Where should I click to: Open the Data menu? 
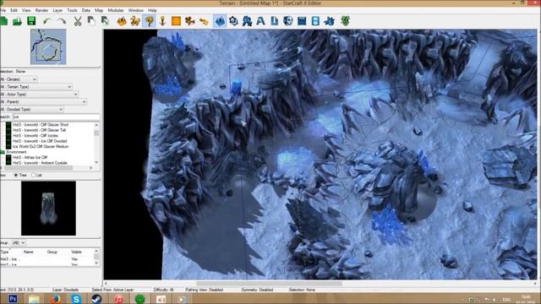(x=86, y=10)
